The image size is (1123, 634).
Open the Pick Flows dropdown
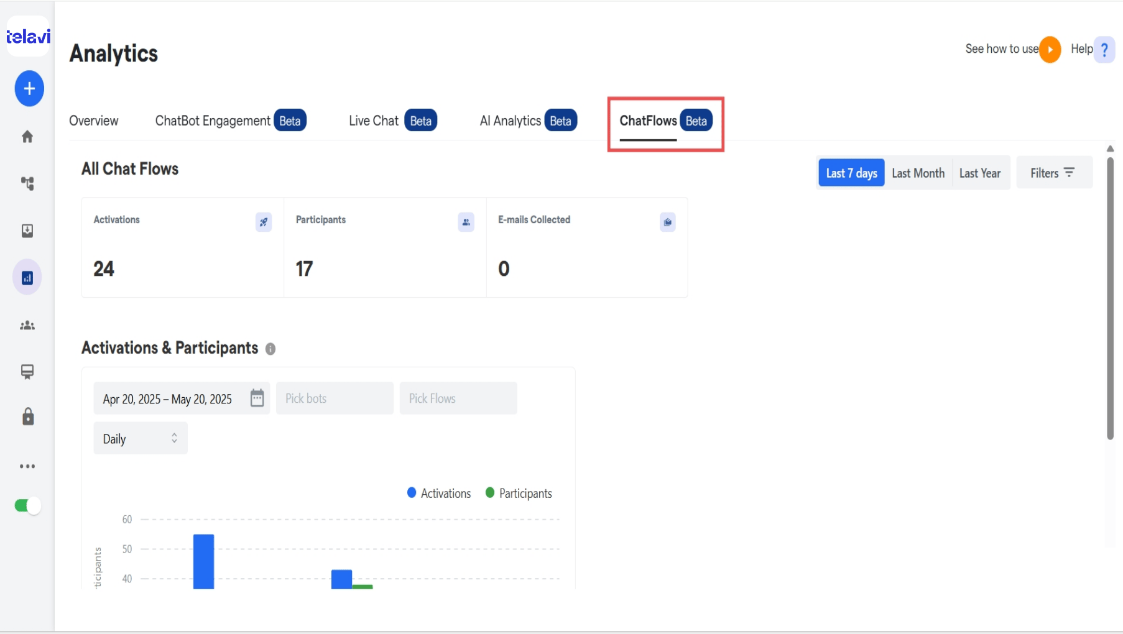(458, 398)
